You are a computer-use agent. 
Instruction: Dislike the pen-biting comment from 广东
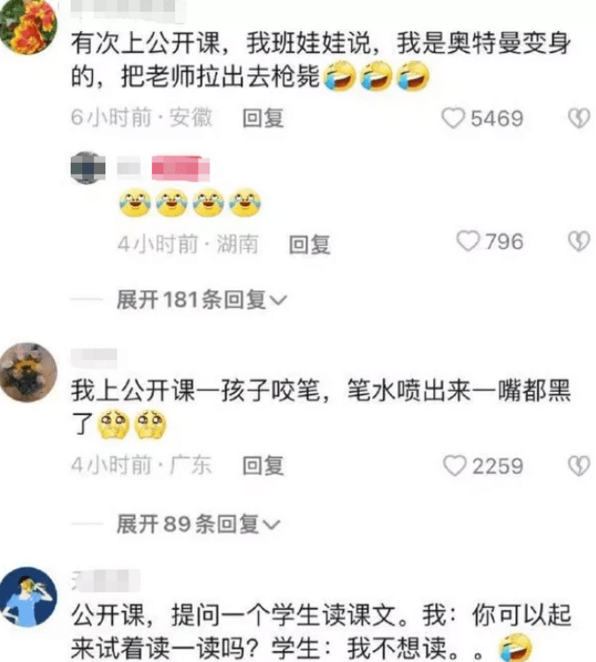coord(579,466)
